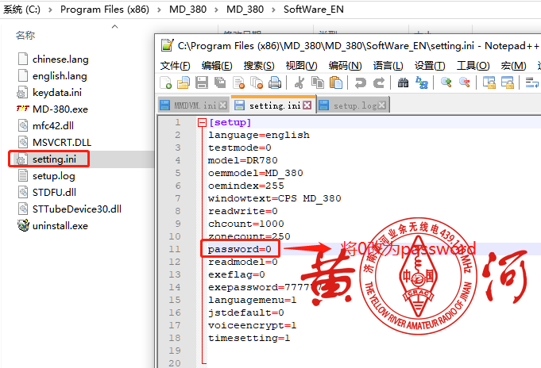The height and width of the screenshot is (368, 541).
Task: Click the sort arrow above the name column
Action: click(x=115, y=26)
